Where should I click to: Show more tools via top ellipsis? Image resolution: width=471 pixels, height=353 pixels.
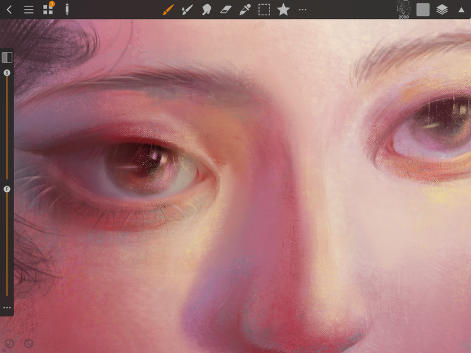tap(303, 9)
